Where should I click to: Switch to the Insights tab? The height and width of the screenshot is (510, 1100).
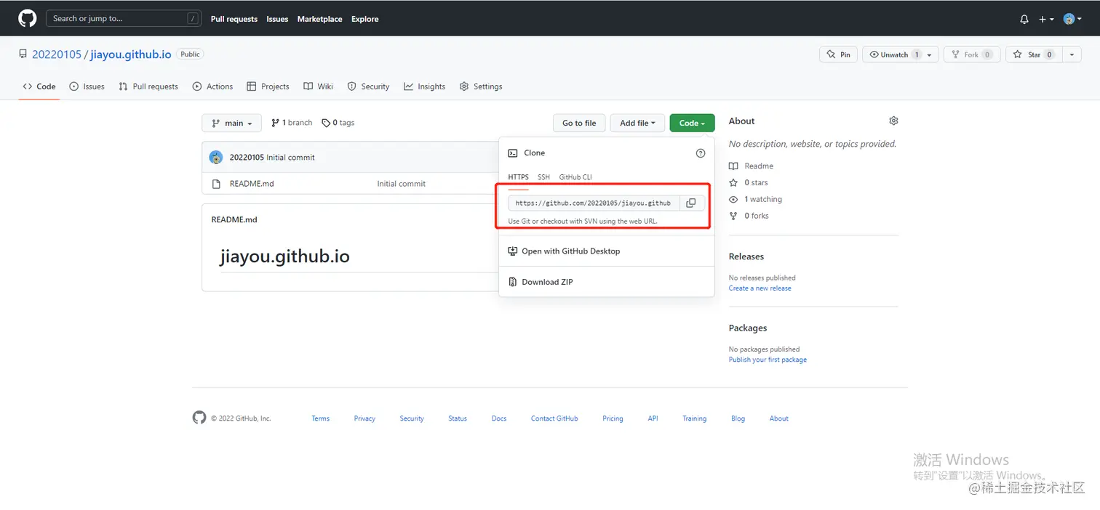425,86
